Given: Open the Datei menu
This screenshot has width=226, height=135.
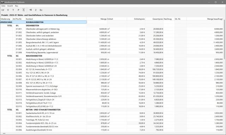Looking at the screenshot, I should tap(3, 6).
